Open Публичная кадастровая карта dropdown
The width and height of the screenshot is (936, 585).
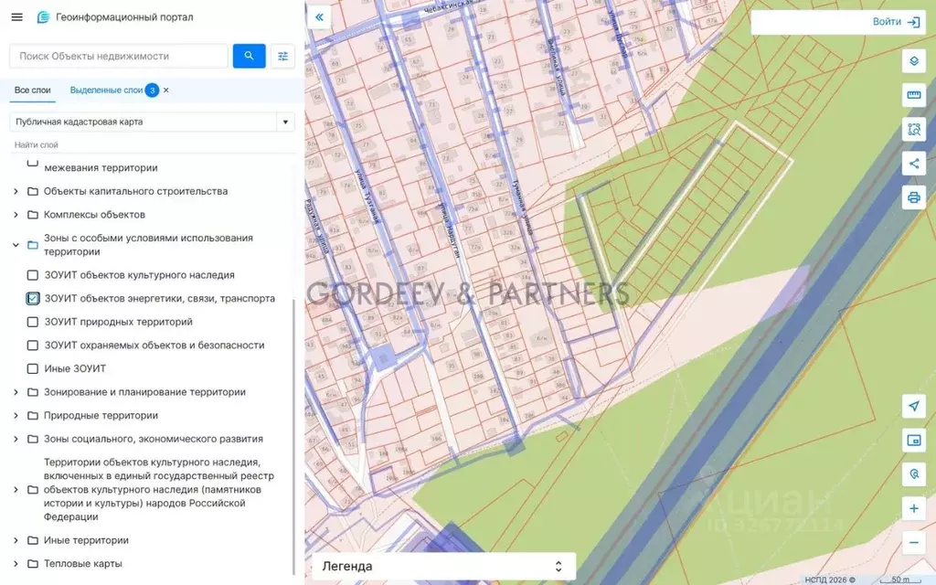(152, 122)
